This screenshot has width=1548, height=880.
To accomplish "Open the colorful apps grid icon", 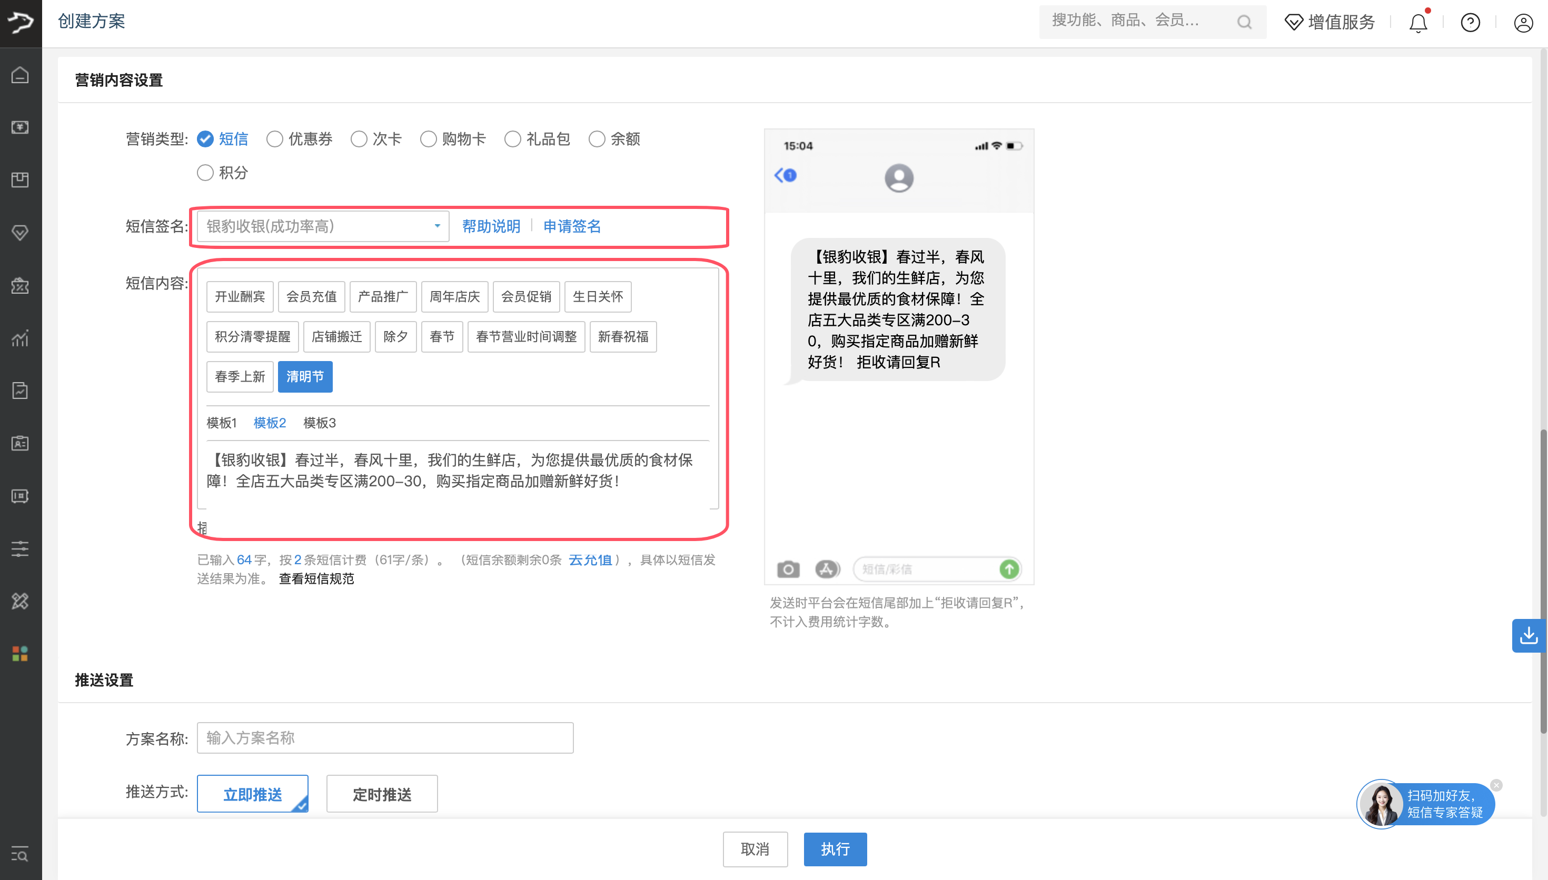I will click(20, 653).
